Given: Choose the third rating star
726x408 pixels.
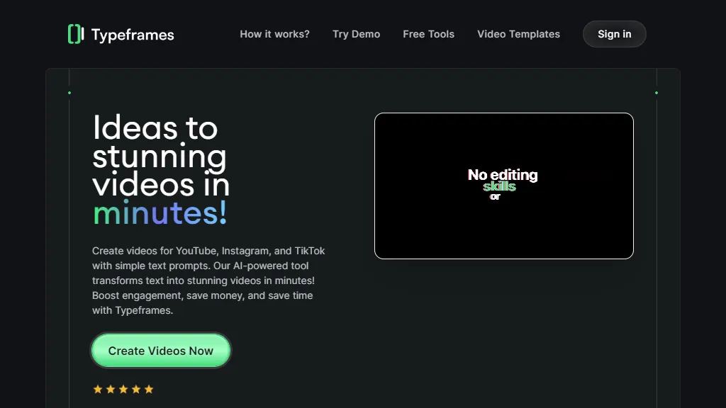Looking at the screenshot, I should pos(123,389).
